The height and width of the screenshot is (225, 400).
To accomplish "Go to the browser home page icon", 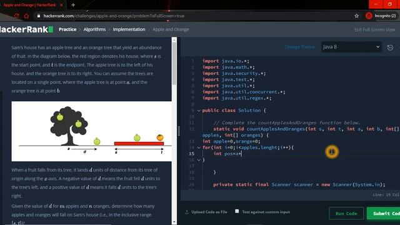I will (26, 16).
